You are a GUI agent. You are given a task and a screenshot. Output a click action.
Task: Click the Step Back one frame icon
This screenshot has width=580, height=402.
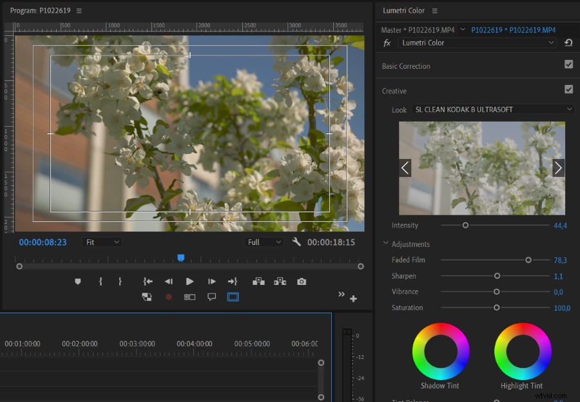(168, 281)
